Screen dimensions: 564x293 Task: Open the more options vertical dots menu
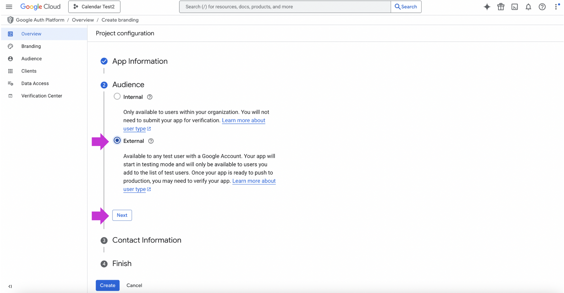556,7
